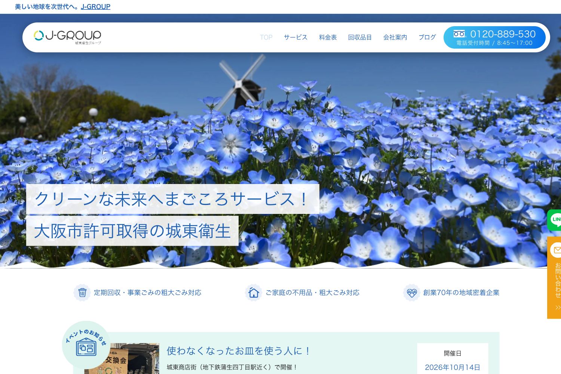Open the ブログ menu item
Image resolution: width=561 pixels, height=374 pixels.
(427, 37)
